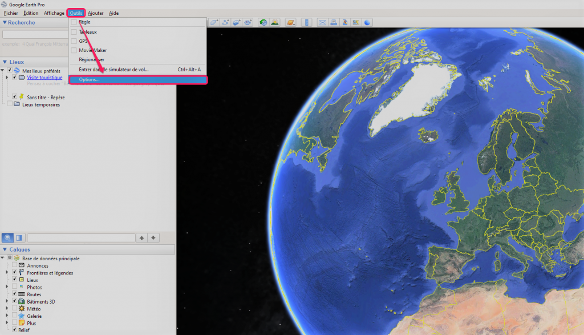Click the Bâtiments 3D building icon
The width and height of the screenshot is (584, 335).
22,301
